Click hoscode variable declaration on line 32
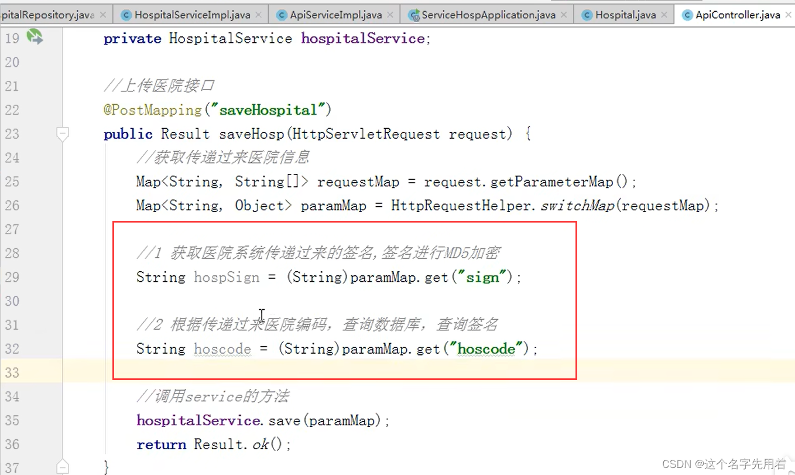The image size is (795, 475). 222,349
